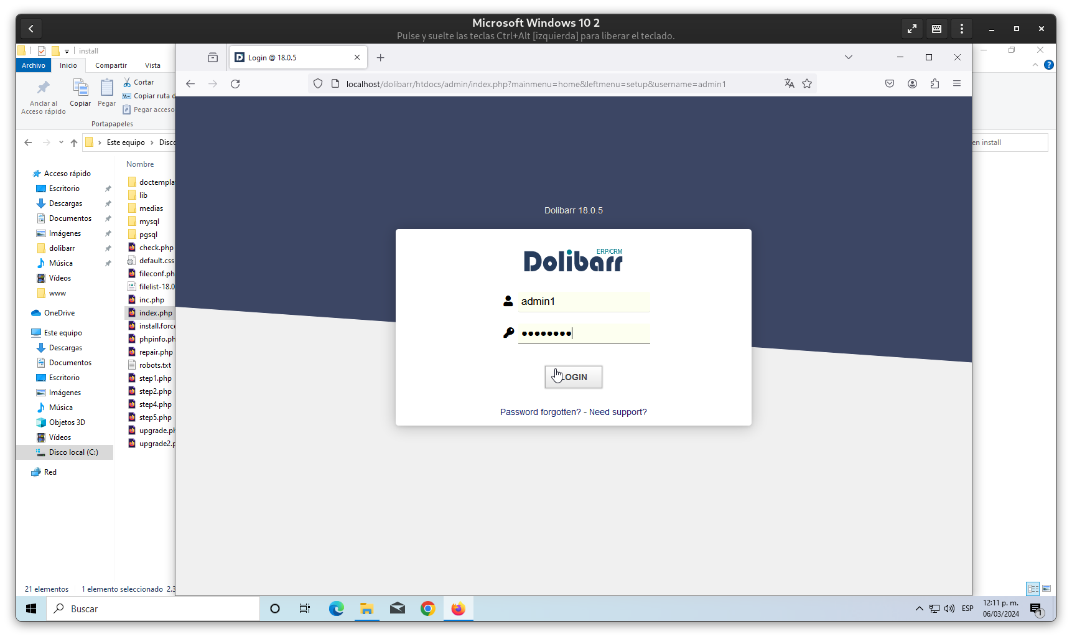Screen dimensions: 1072x639
Task: Click the Firefox reload page icon
Action: pyautogui.click(x=235, y=84)
